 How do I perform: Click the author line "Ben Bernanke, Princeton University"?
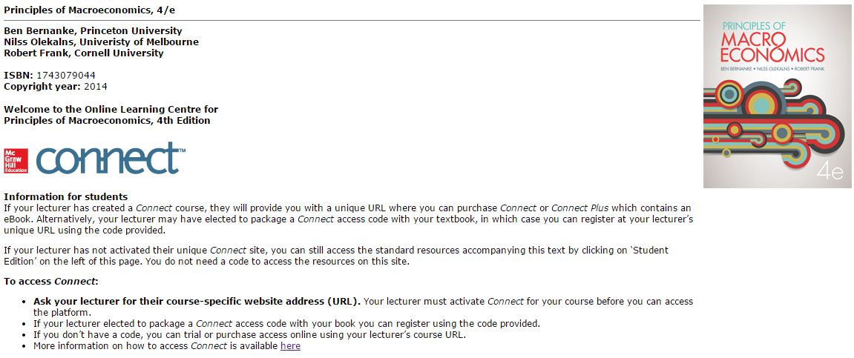(x=93, y=31)
